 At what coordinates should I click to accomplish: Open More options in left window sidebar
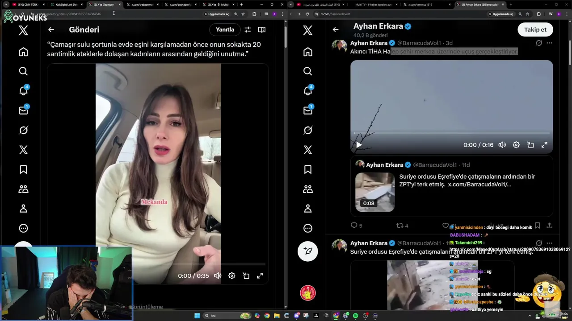23,228
